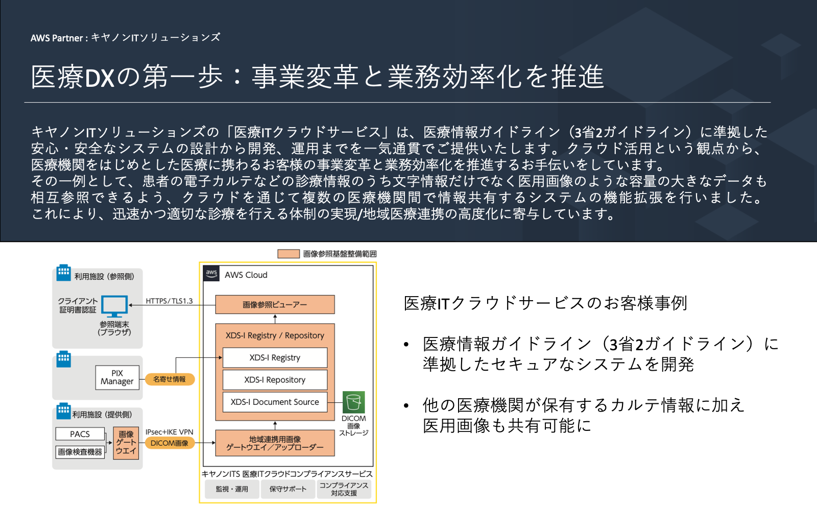The image size is (817, 508).
Task: Click the IPsec+IKE VPN label
Action: point(170,432)
